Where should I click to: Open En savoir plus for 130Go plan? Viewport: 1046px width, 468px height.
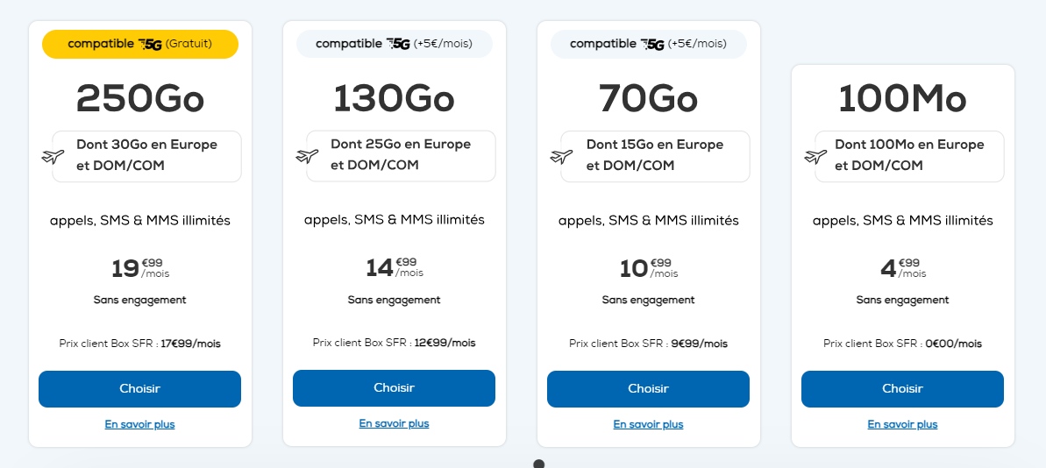[394, 423]
